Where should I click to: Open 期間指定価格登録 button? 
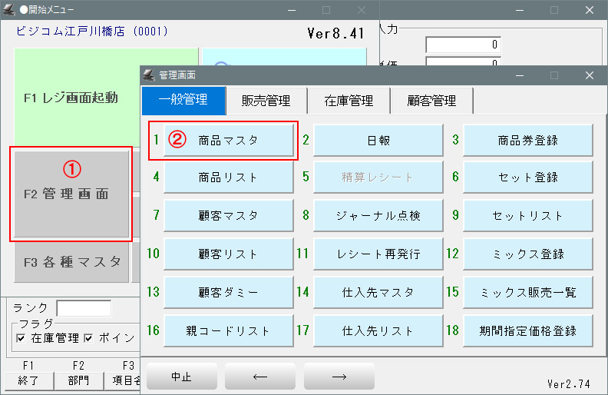pos(527,331)
